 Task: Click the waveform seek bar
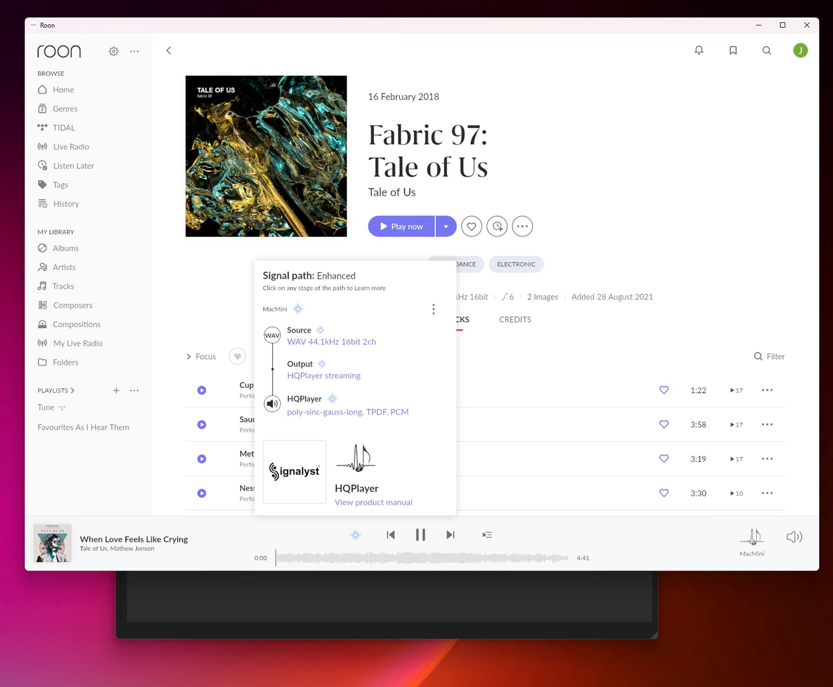422,558
